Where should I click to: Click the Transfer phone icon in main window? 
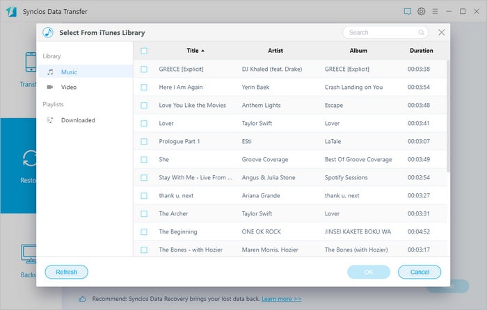pyautogui.click(x=31, y=62)
